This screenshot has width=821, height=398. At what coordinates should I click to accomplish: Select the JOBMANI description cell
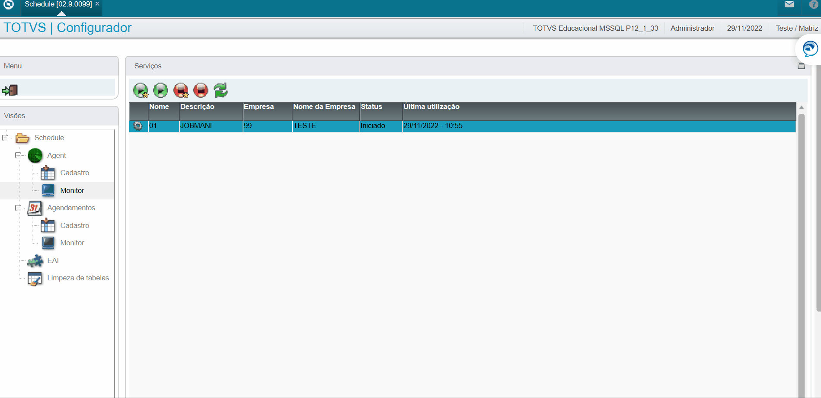(211, 126)
